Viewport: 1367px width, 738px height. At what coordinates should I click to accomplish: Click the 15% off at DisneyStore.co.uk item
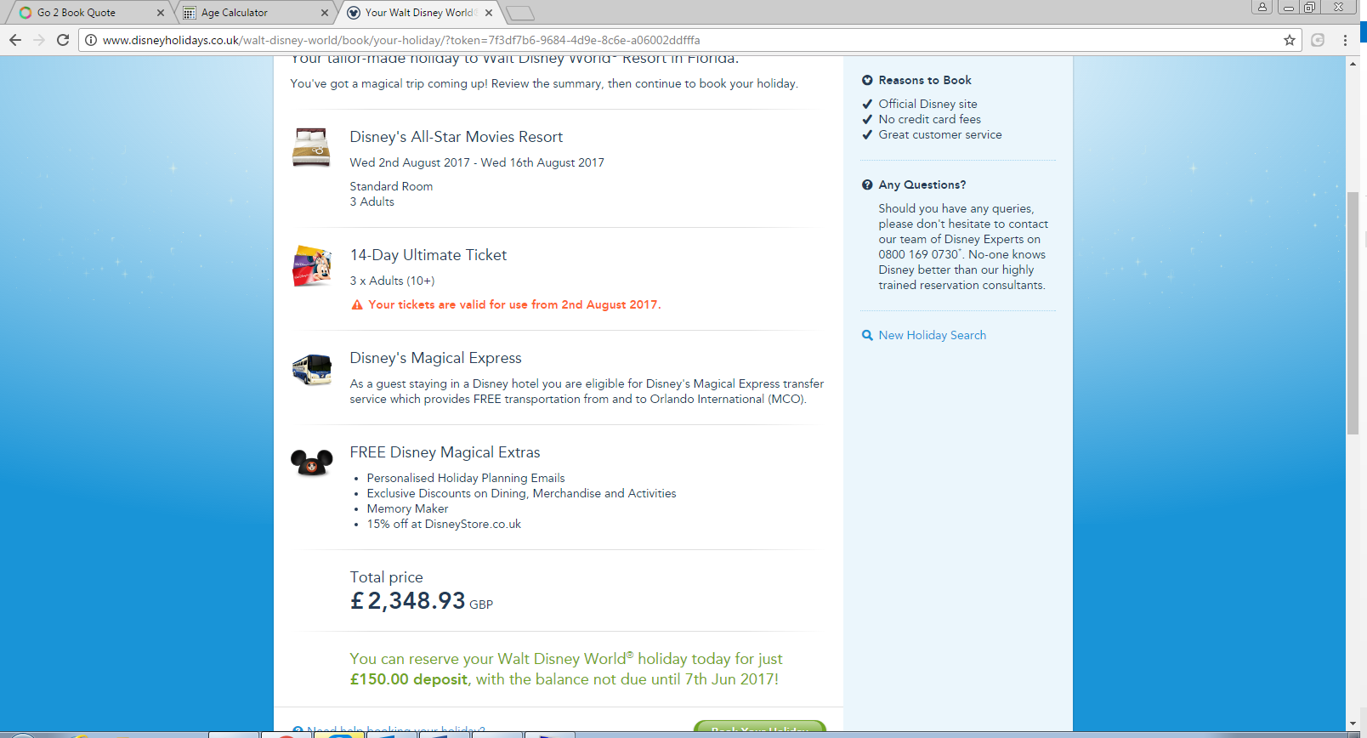pyautogui.click(x=444, y=524)
